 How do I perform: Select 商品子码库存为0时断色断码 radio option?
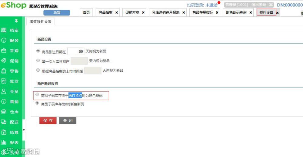[x=37, y=103]
